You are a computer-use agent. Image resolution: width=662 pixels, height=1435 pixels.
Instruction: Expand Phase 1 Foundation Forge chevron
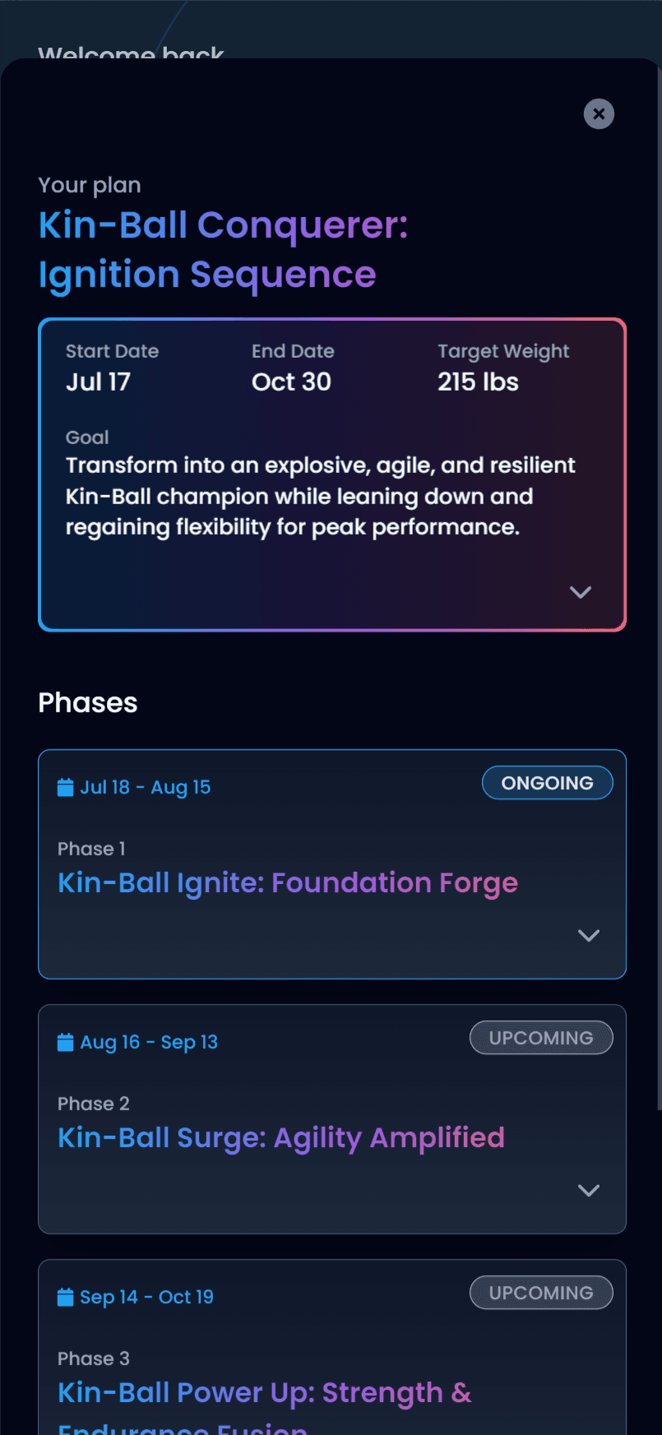(589, 935)
